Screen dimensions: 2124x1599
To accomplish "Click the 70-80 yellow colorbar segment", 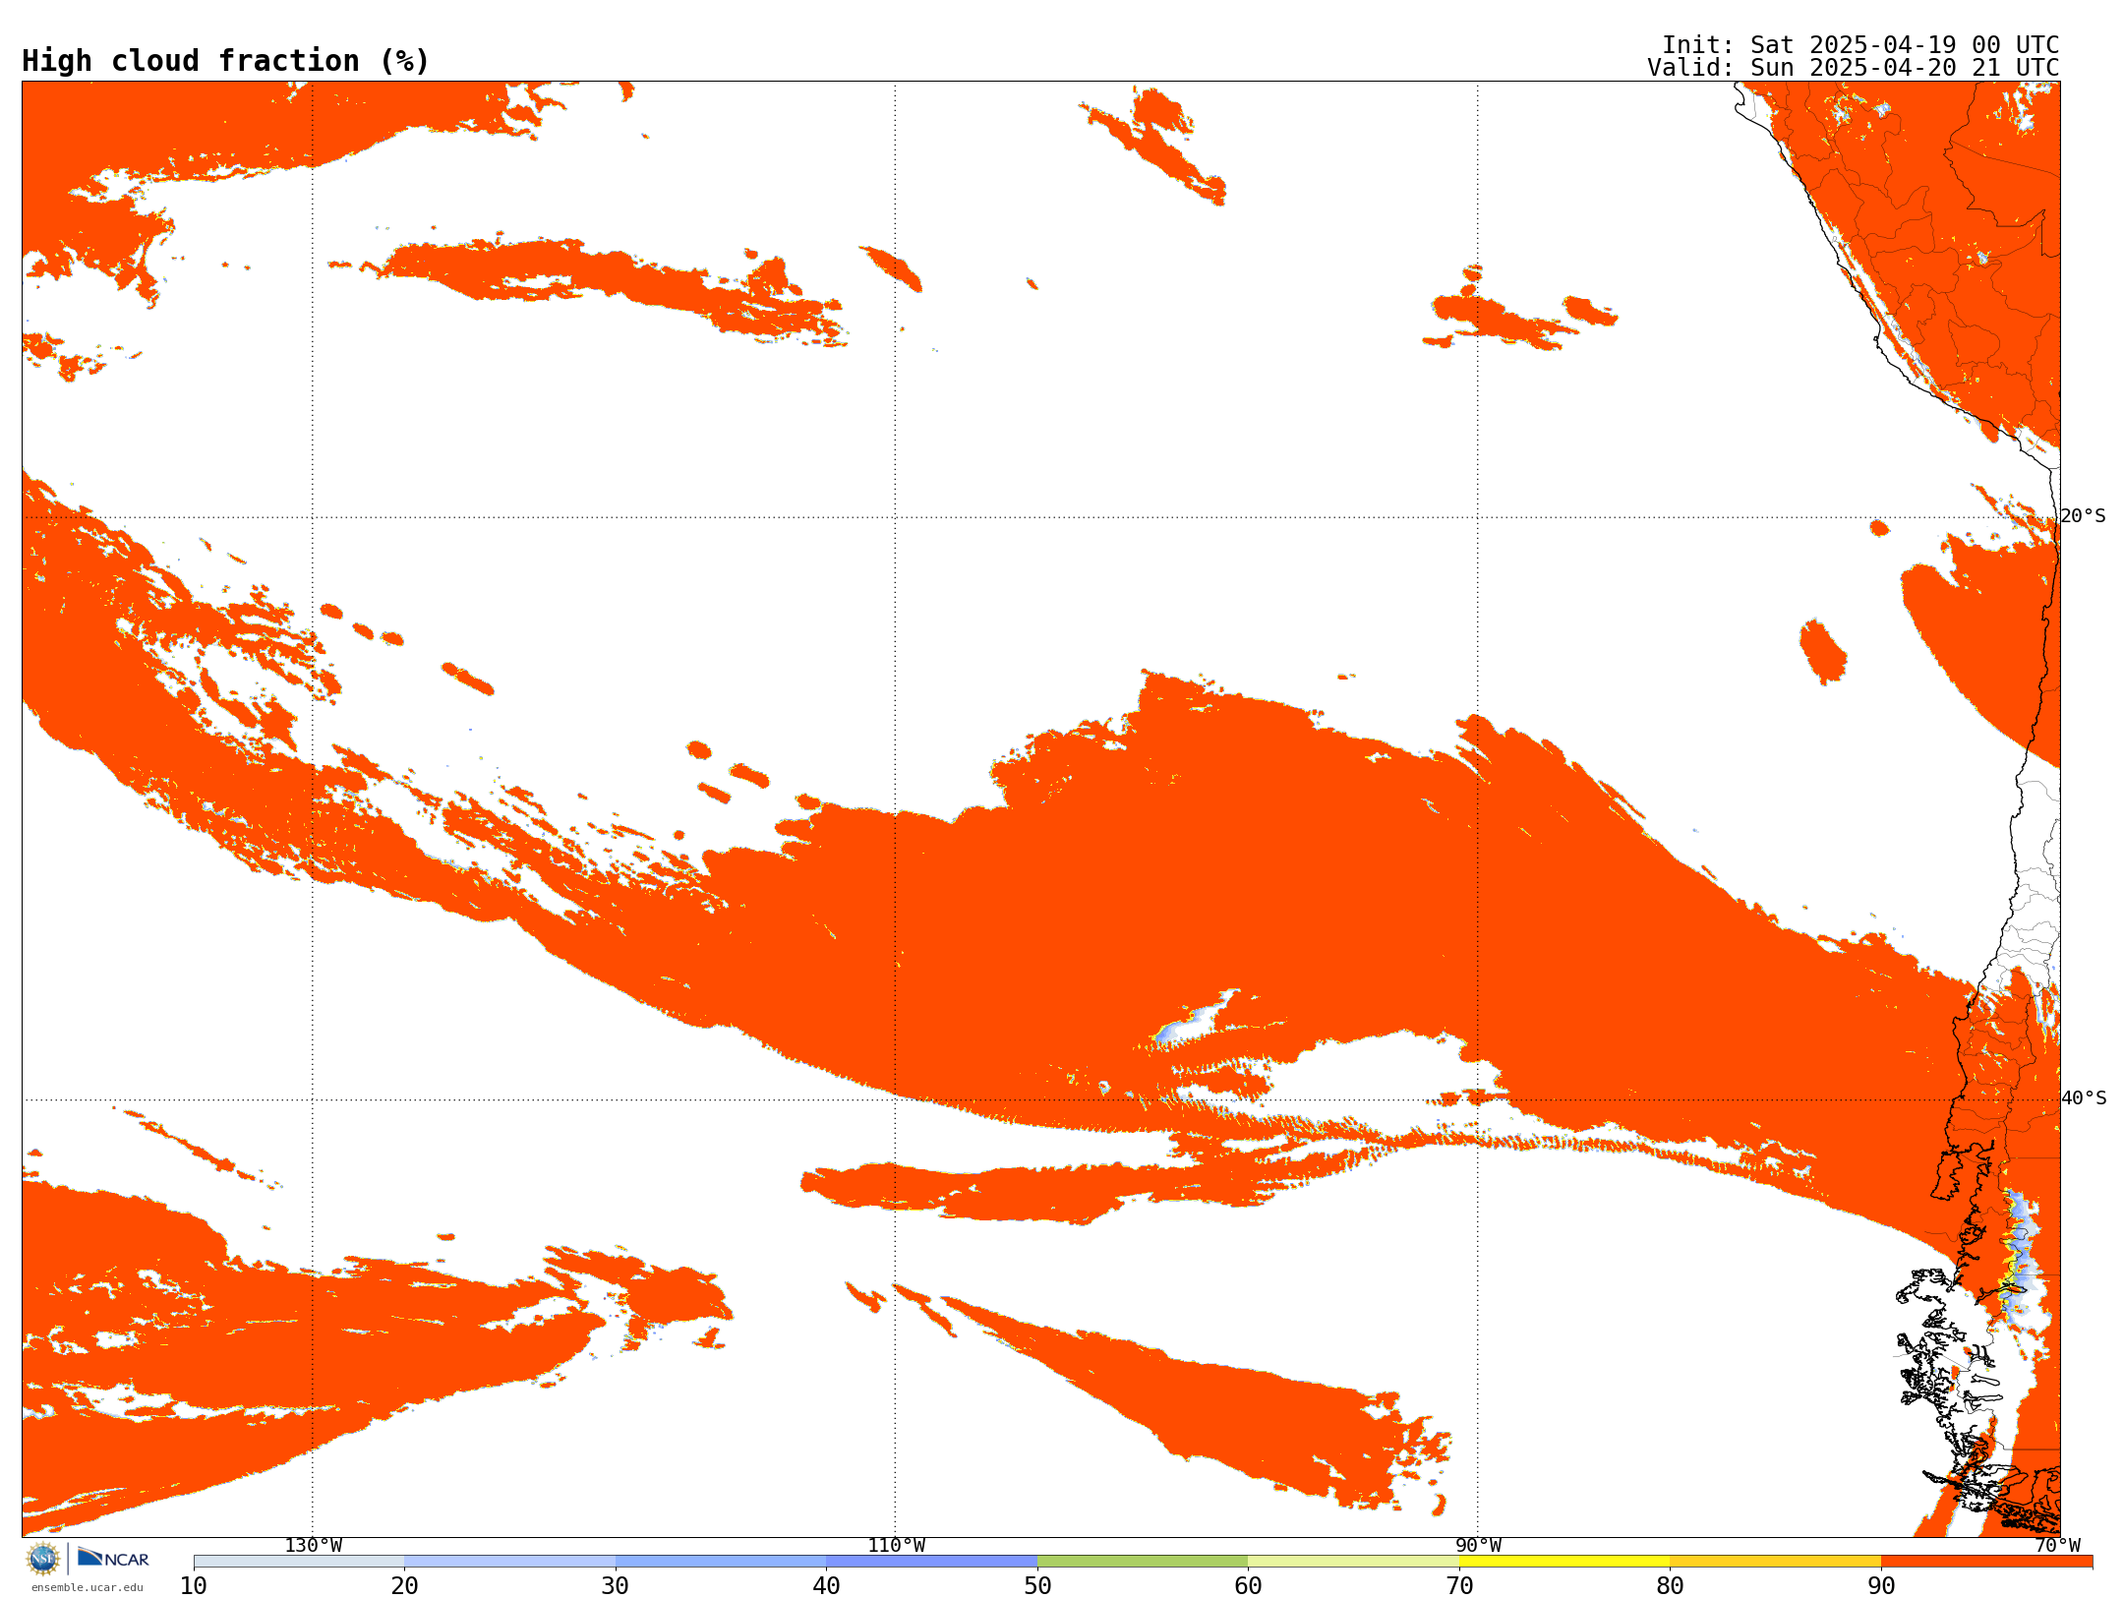I will tap(1564, 1562).
